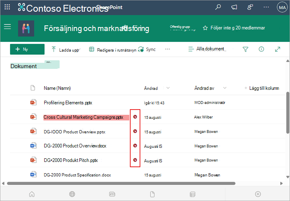This screenshot has width=290, height=201.
Task: Click the megaphone announcements icon
Action: (234, 7)
